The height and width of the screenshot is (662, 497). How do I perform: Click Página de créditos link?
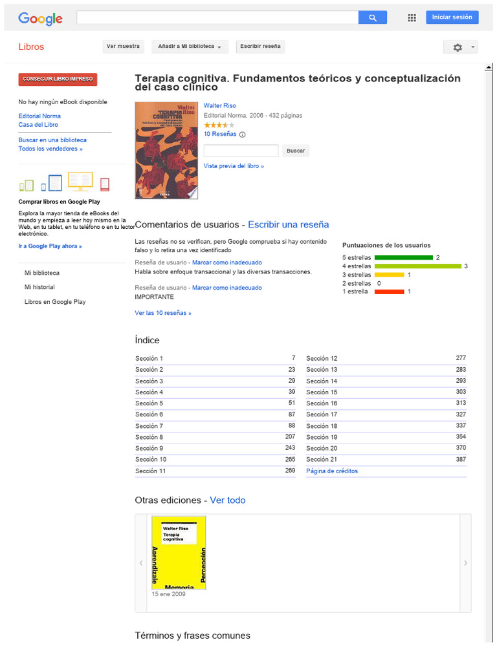tap(332, 471)
